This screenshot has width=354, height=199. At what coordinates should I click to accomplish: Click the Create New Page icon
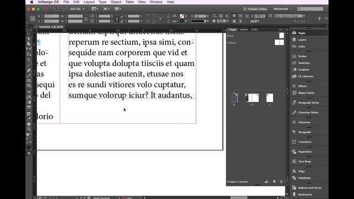pyautogui.click(x=274, y=182)
